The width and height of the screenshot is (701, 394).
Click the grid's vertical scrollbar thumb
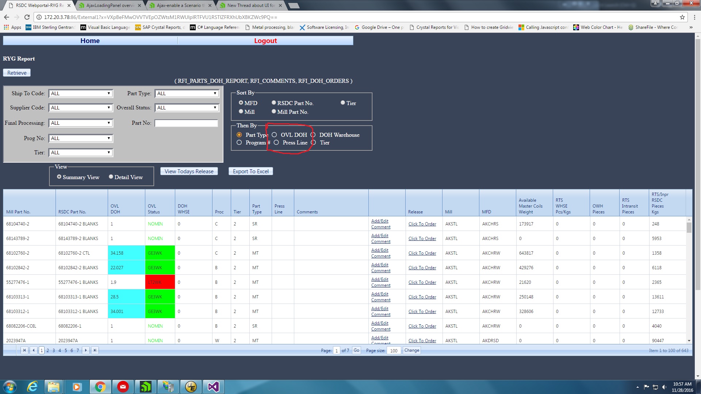(689, 228)
